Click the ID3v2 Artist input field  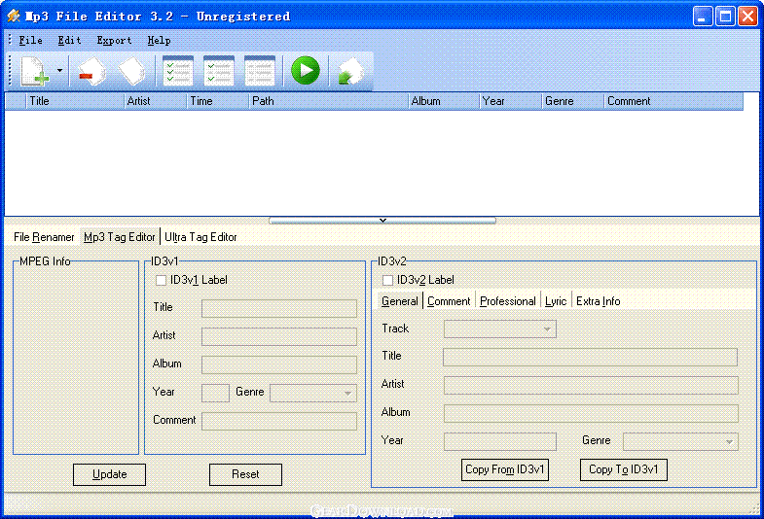tap(591, 385)
